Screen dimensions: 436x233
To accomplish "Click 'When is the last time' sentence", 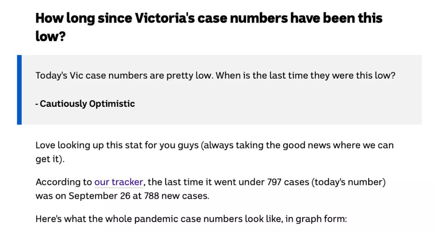I will 306,75.
